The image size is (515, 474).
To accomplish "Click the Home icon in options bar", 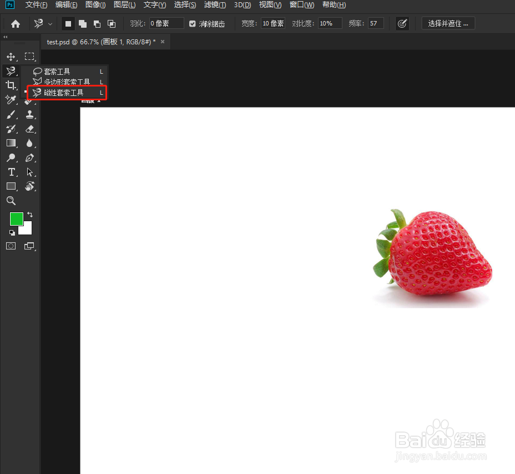I will 16,24.
